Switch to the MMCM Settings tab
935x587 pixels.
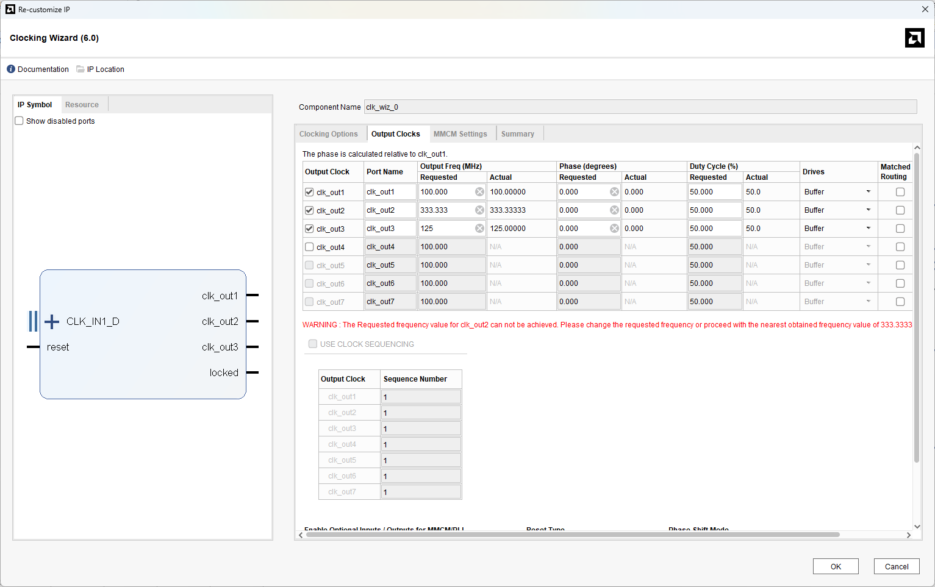[x=460, y=134]
